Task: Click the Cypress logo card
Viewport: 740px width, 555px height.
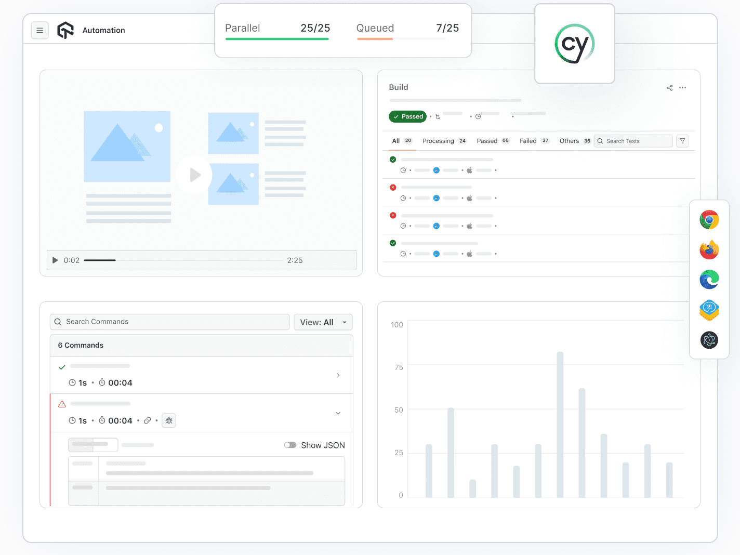Action: [574, 44]
